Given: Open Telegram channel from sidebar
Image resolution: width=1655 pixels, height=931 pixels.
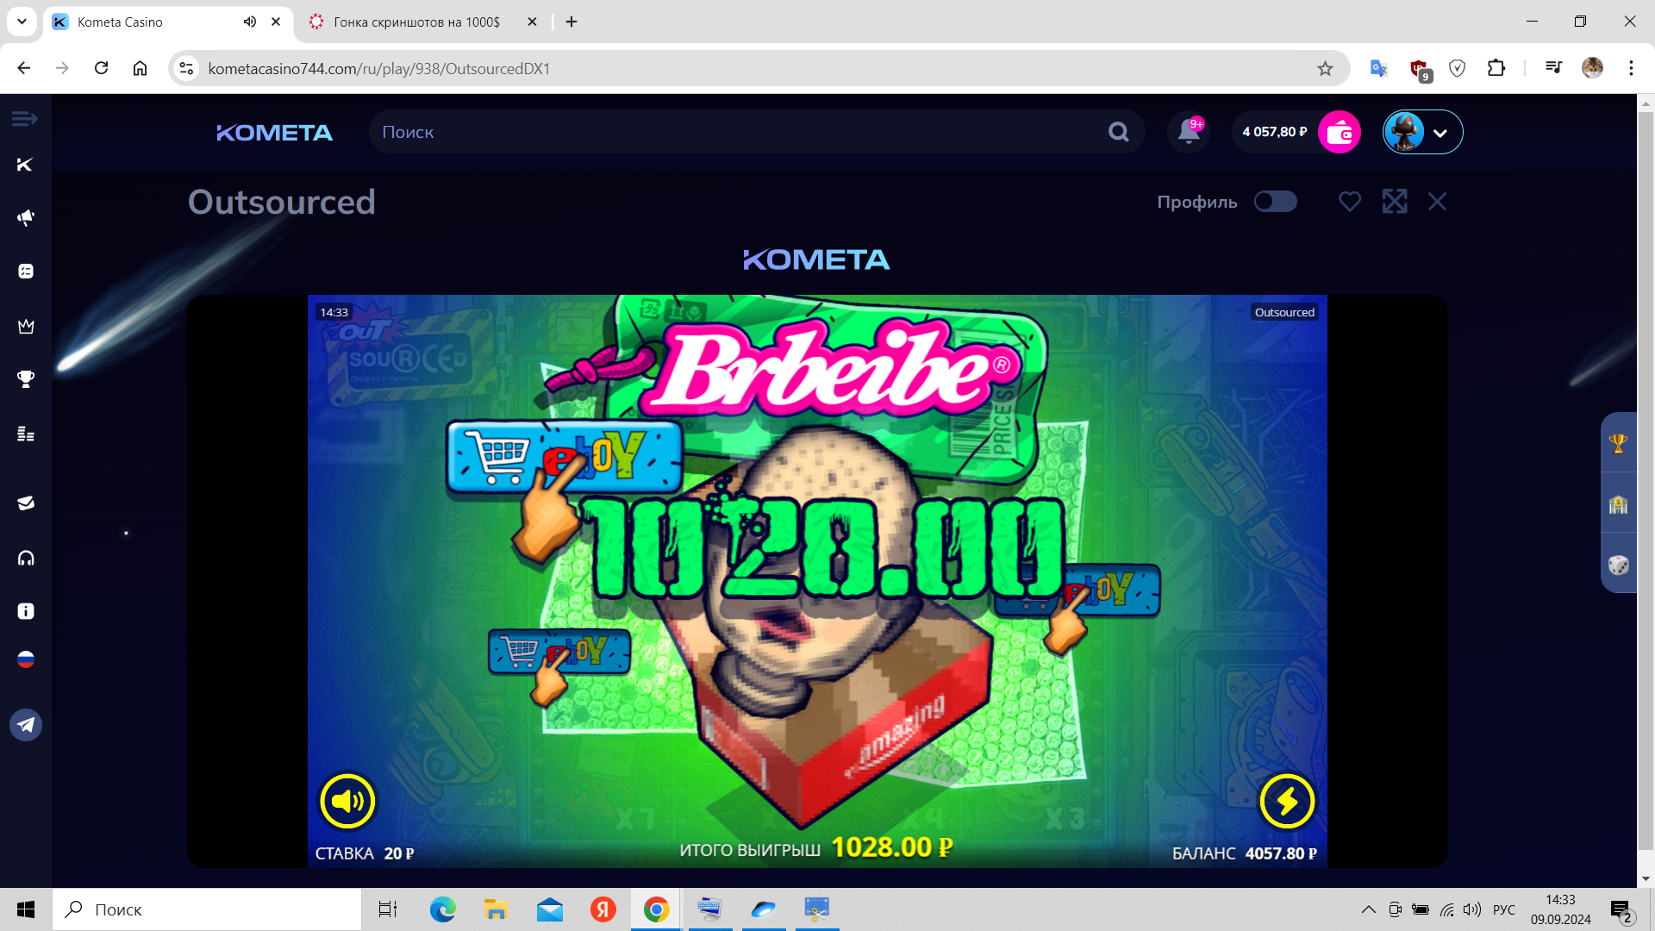Looking at the screenshot, I should (26, 725).
